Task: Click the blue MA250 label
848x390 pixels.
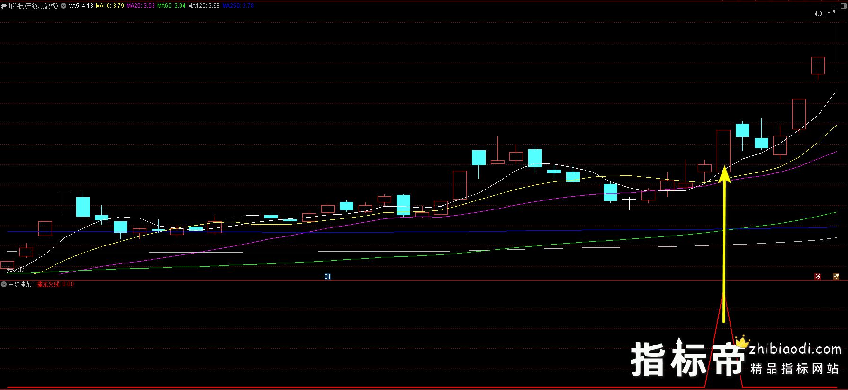Action: 238,6
